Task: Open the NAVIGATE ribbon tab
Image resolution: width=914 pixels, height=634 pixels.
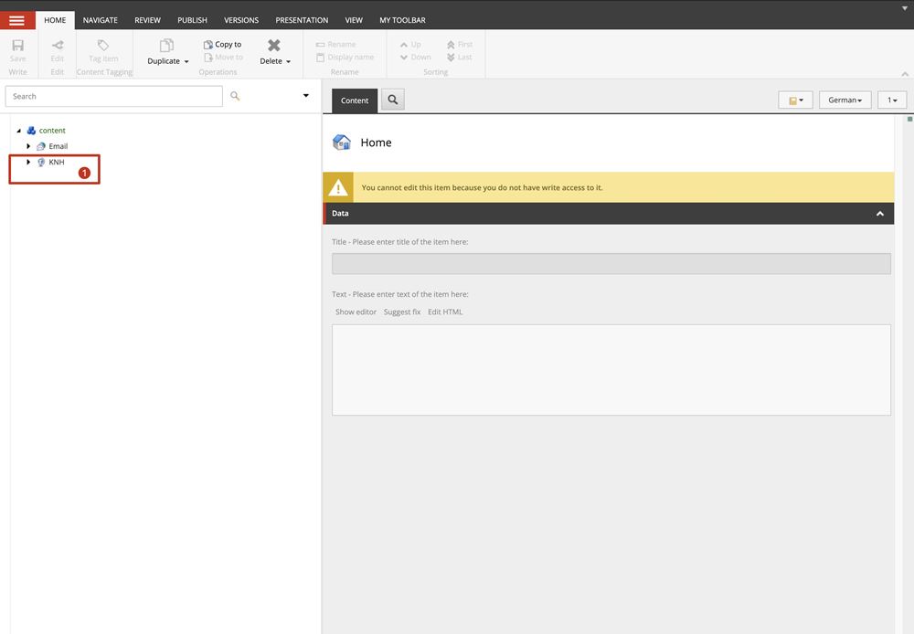Action: (x=100, y=20)
